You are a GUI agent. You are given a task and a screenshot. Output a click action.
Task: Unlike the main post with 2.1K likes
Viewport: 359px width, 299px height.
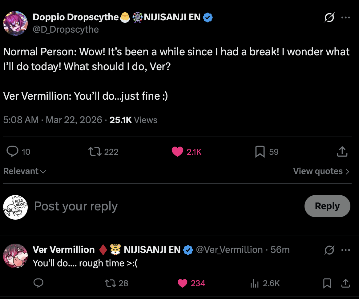coord(177,151)
